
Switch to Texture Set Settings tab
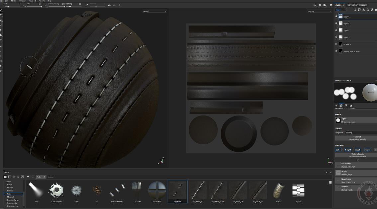[357, 5]
